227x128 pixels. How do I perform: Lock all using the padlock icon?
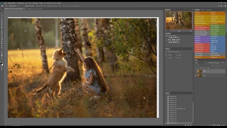click(208, 68)
